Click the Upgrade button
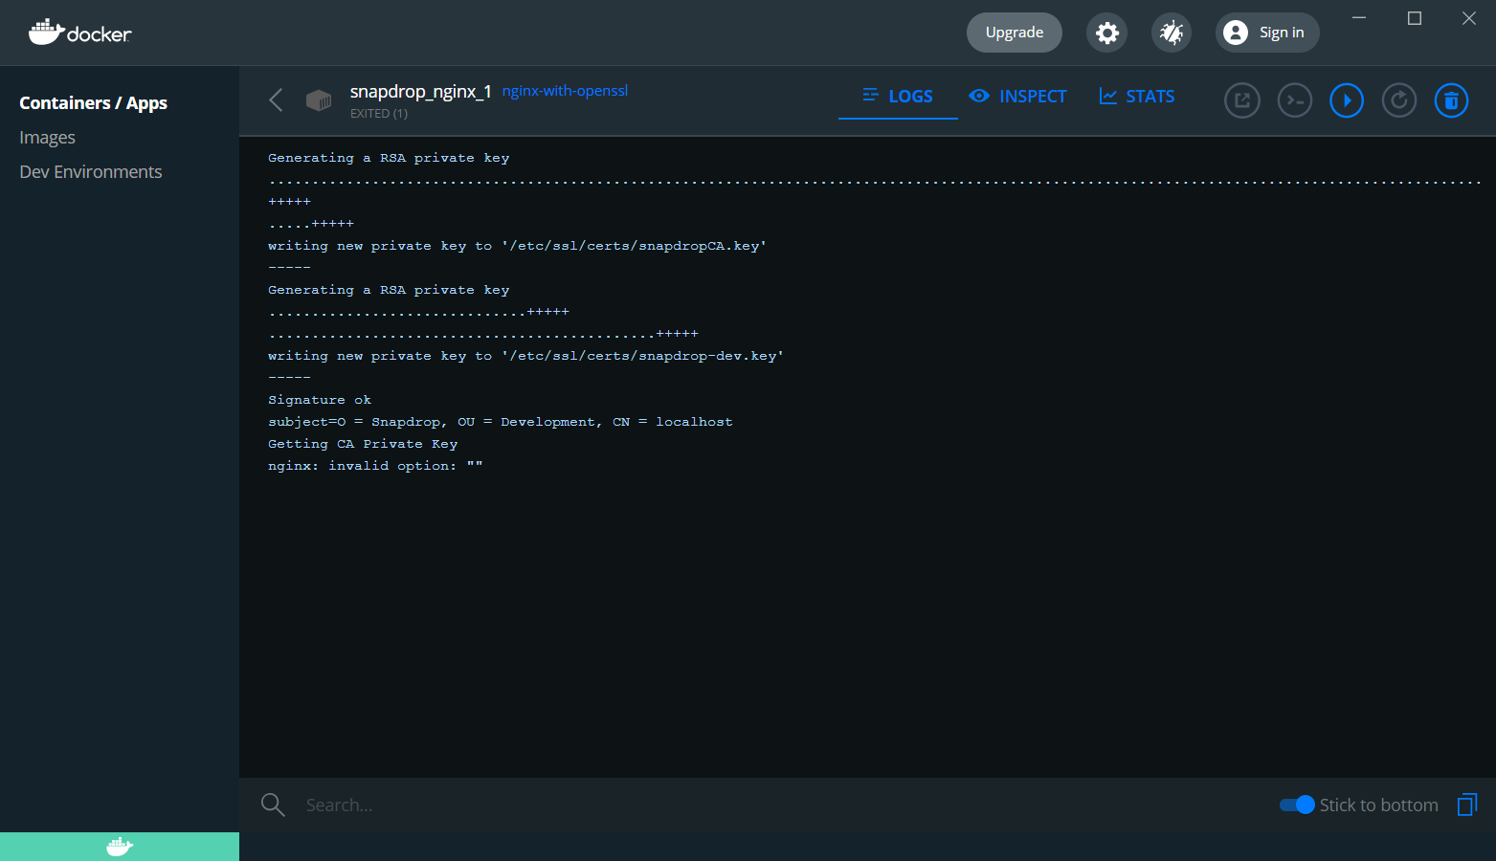 1015,33
